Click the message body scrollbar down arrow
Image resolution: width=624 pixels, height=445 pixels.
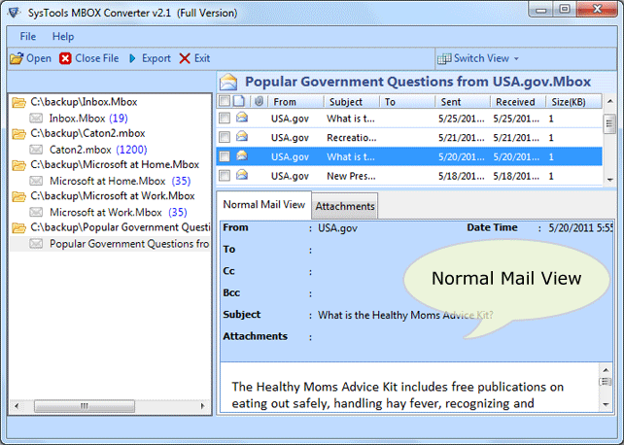click(606, 404)
